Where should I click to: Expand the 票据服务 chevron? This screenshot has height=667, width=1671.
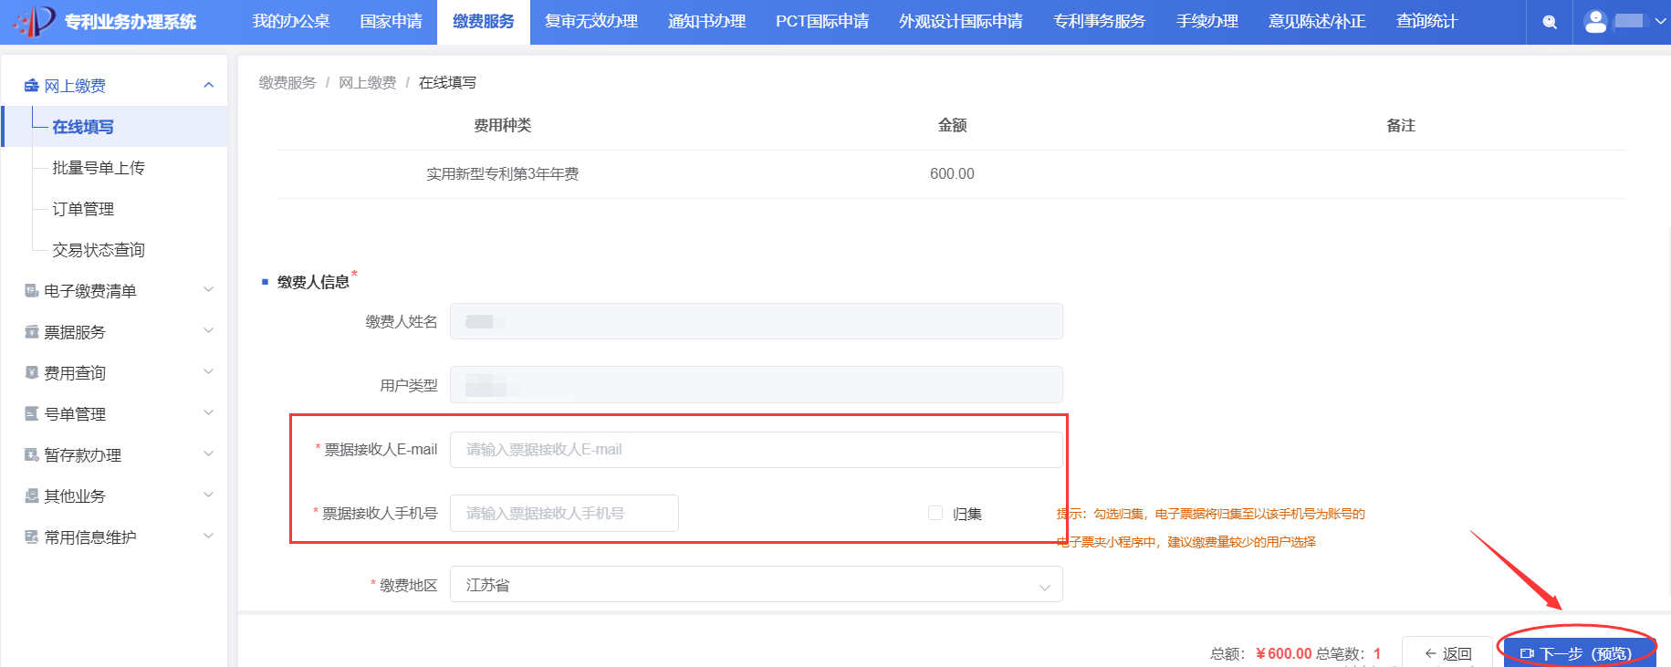(x=208, y=330)
